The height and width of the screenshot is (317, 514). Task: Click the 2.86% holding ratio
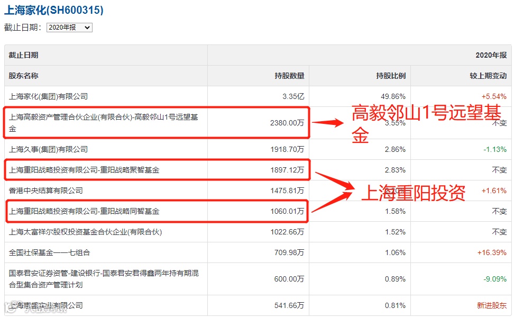pos(395,149)
